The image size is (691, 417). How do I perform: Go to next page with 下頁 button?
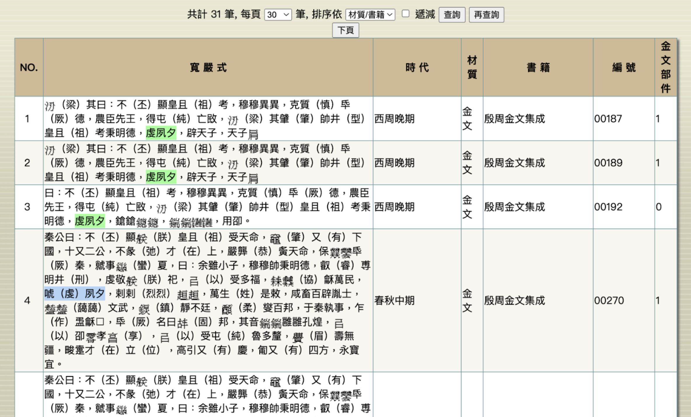pos(345,30)
